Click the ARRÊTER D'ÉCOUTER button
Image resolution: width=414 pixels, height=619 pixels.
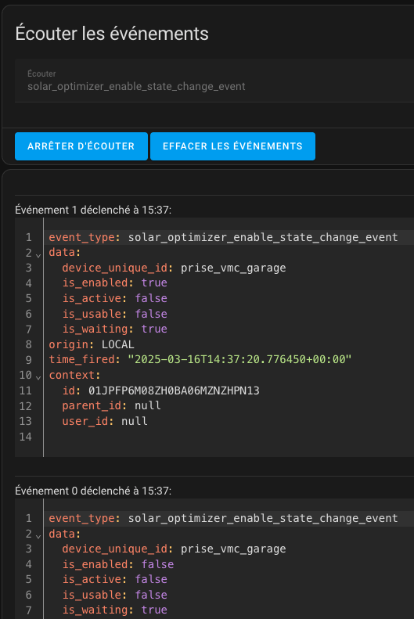tap(81, 146)
